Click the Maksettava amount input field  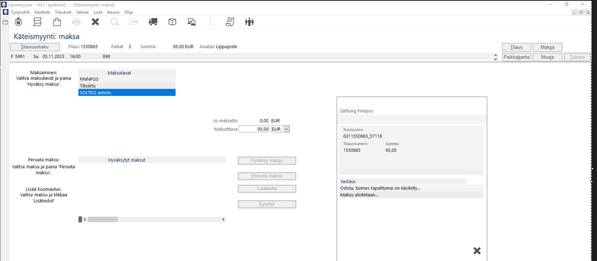tap(254, 129)
